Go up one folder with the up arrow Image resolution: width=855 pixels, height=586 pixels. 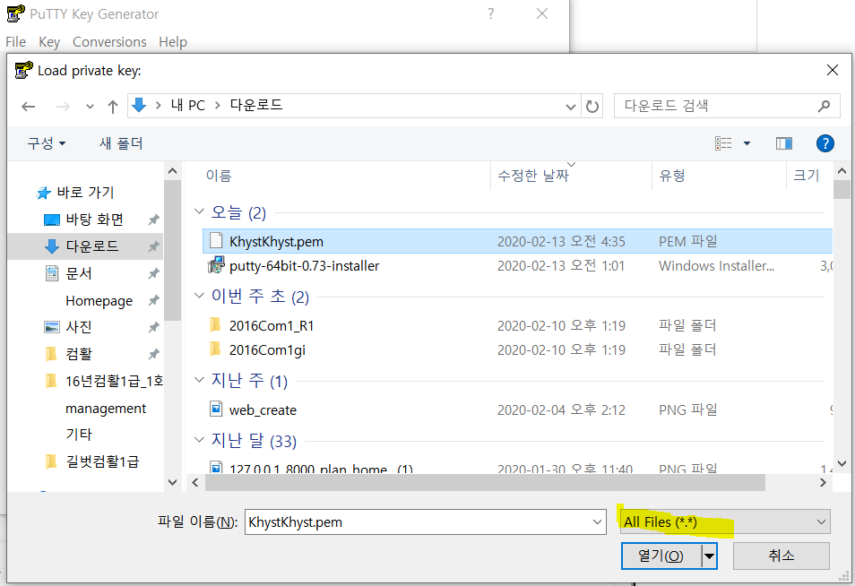(x=113, y=107)
